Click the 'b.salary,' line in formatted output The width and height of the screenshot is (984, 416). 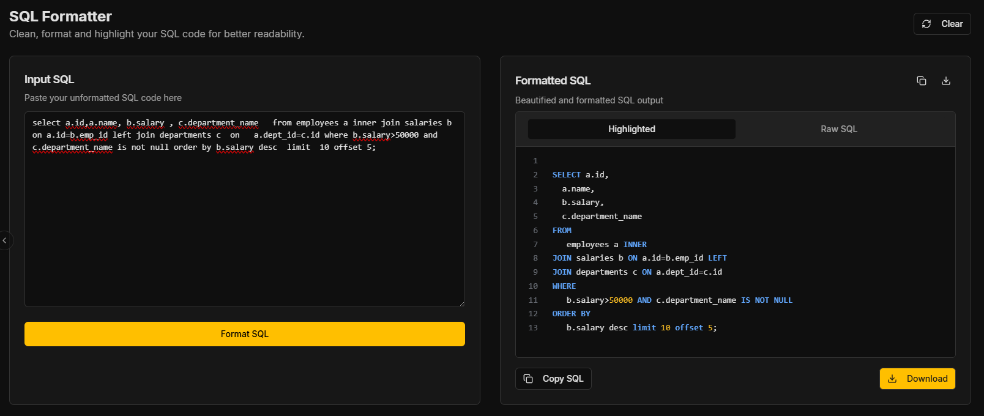point(583,202)
